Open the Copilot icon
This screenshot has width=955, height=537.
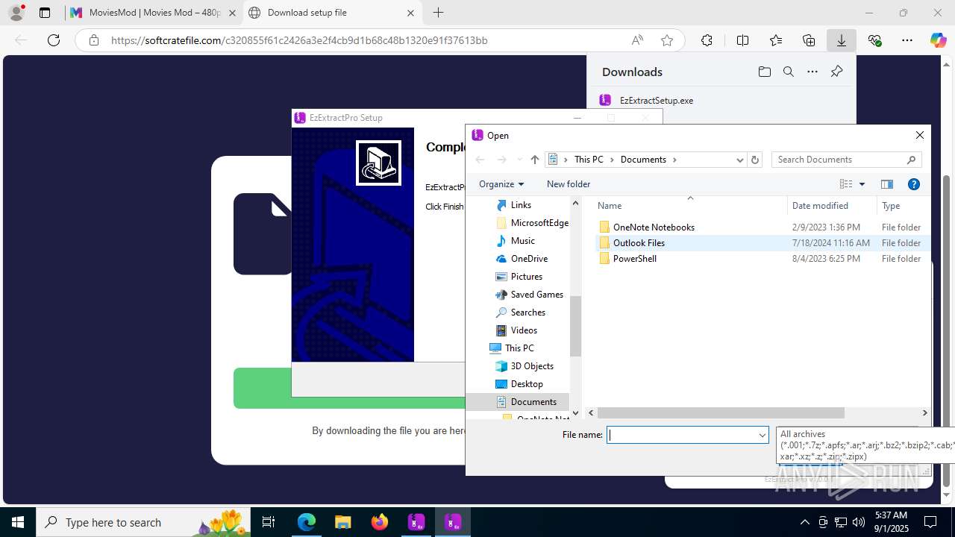click(x=938, y=40)
